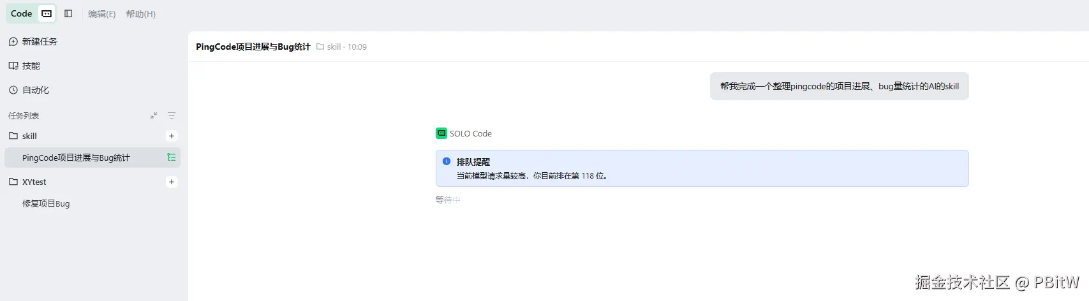Collapse all task list groups icon
1089x301 pixels.
click(154, 115)
